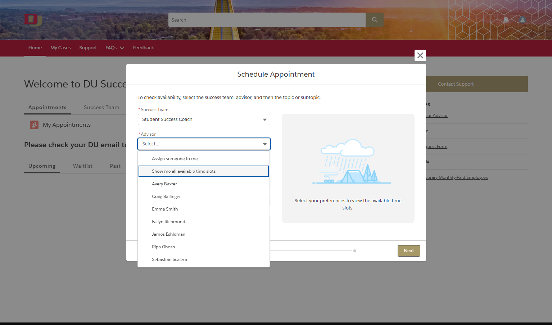This screenshot has width=552, height=325.
Task: Click the My Appointments icon
Action: coord(34,125)
